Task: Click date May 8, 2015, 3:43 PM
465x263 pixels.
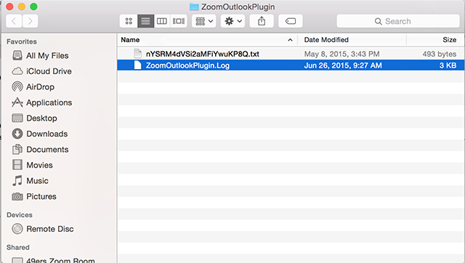Action: (x=341, y=54)
